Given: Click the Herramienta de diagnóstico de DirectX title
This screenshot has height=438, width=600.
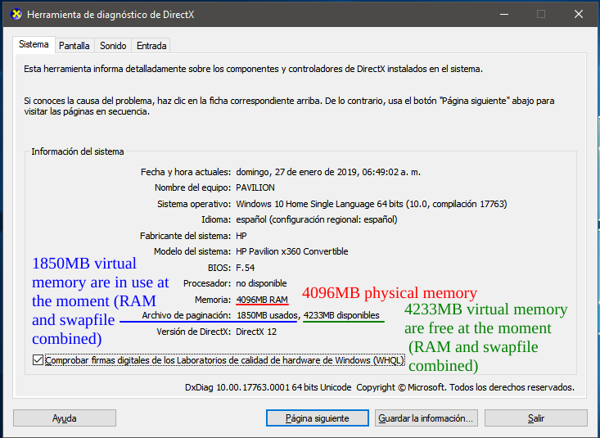Looking at the screenshot, I should [x=111, y=15].
